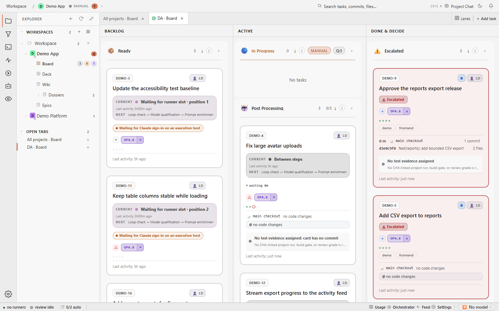Toggle the MANUAL mode pill in In Progress

point(319,51)
